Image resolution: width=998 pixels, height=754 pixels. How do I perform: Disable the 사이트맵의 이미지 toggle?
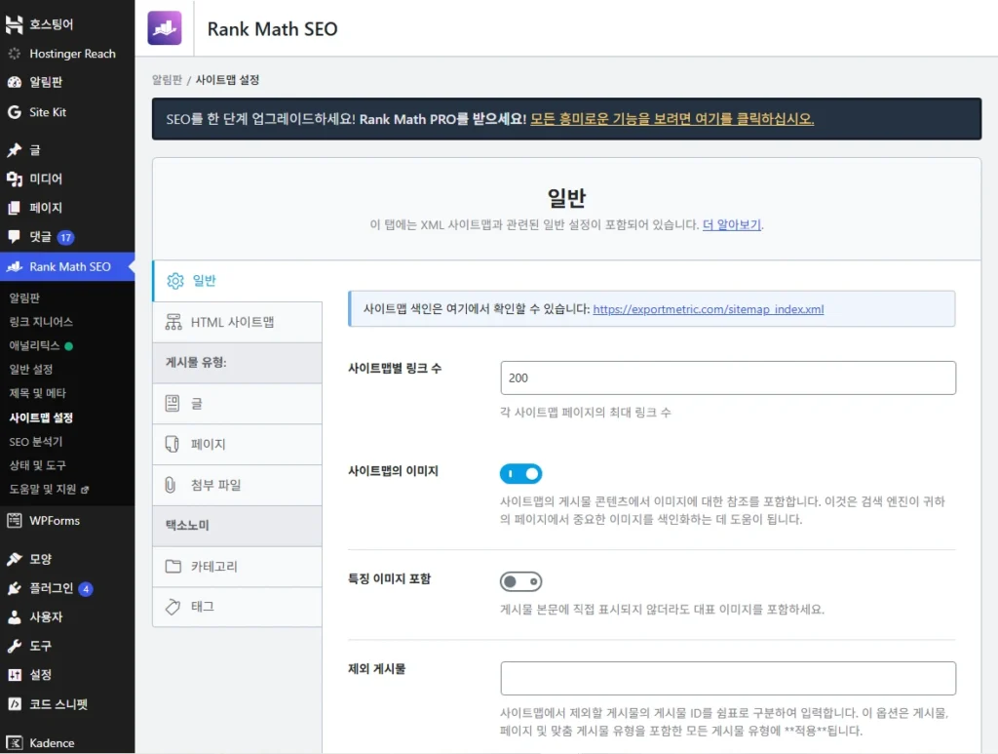[520, 473]
